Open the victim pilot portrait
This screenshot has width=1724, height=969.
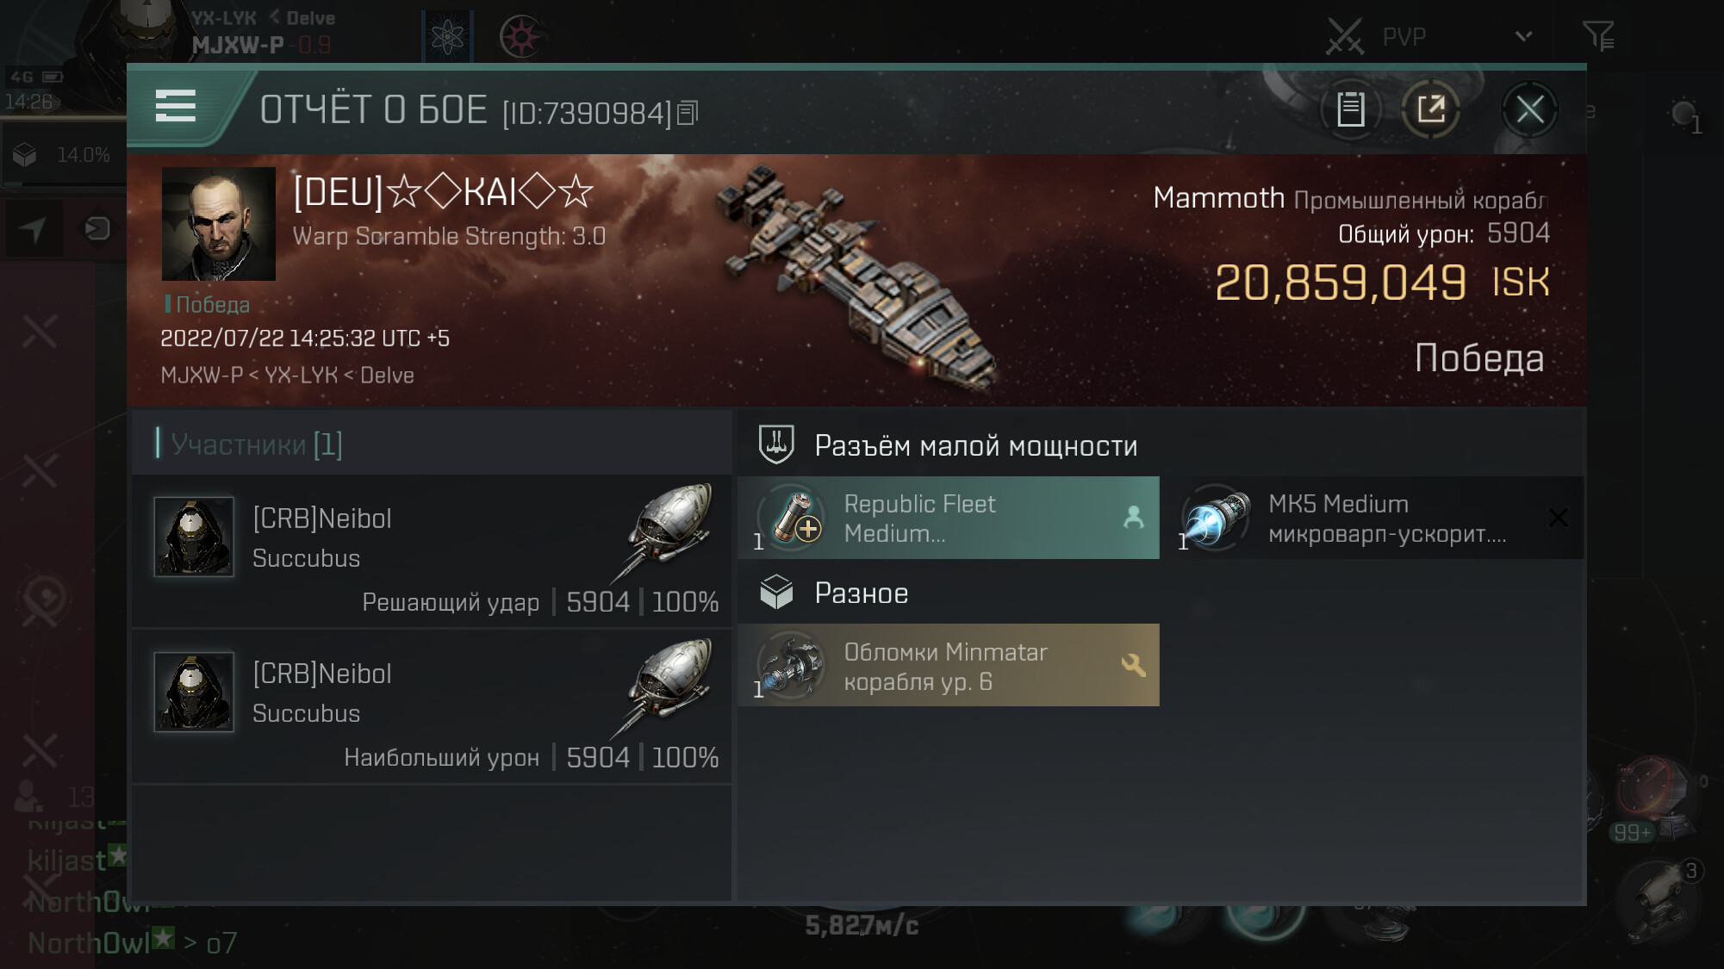tap(219, 224)
